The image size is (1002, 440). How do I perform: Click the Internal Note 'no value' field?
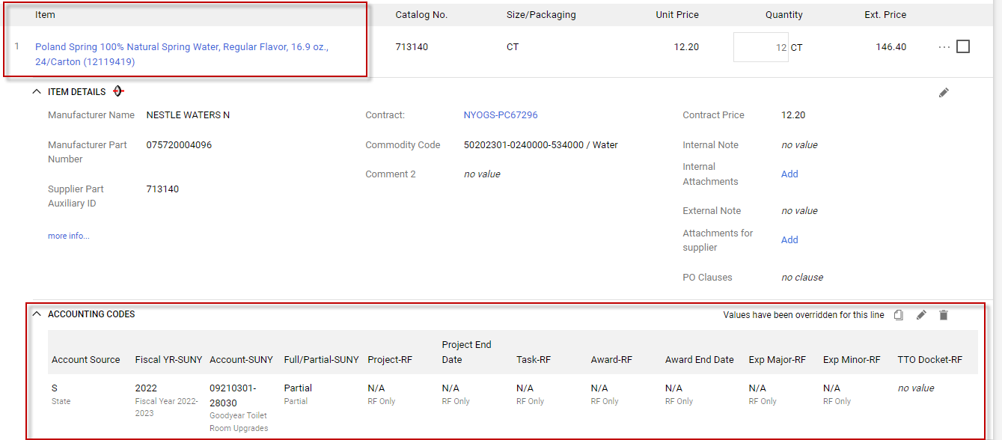point(799,145)
